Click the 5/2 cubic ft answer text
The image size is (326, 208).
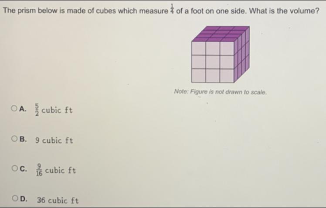(54, 110)
